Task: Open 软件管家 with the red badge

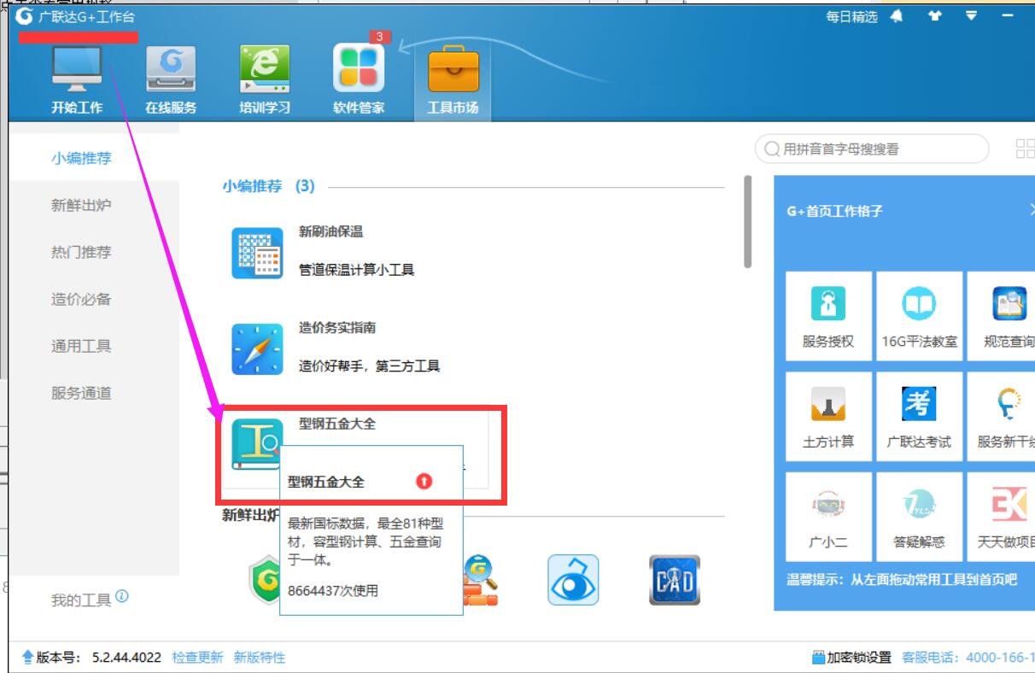Action: (359, 67)
